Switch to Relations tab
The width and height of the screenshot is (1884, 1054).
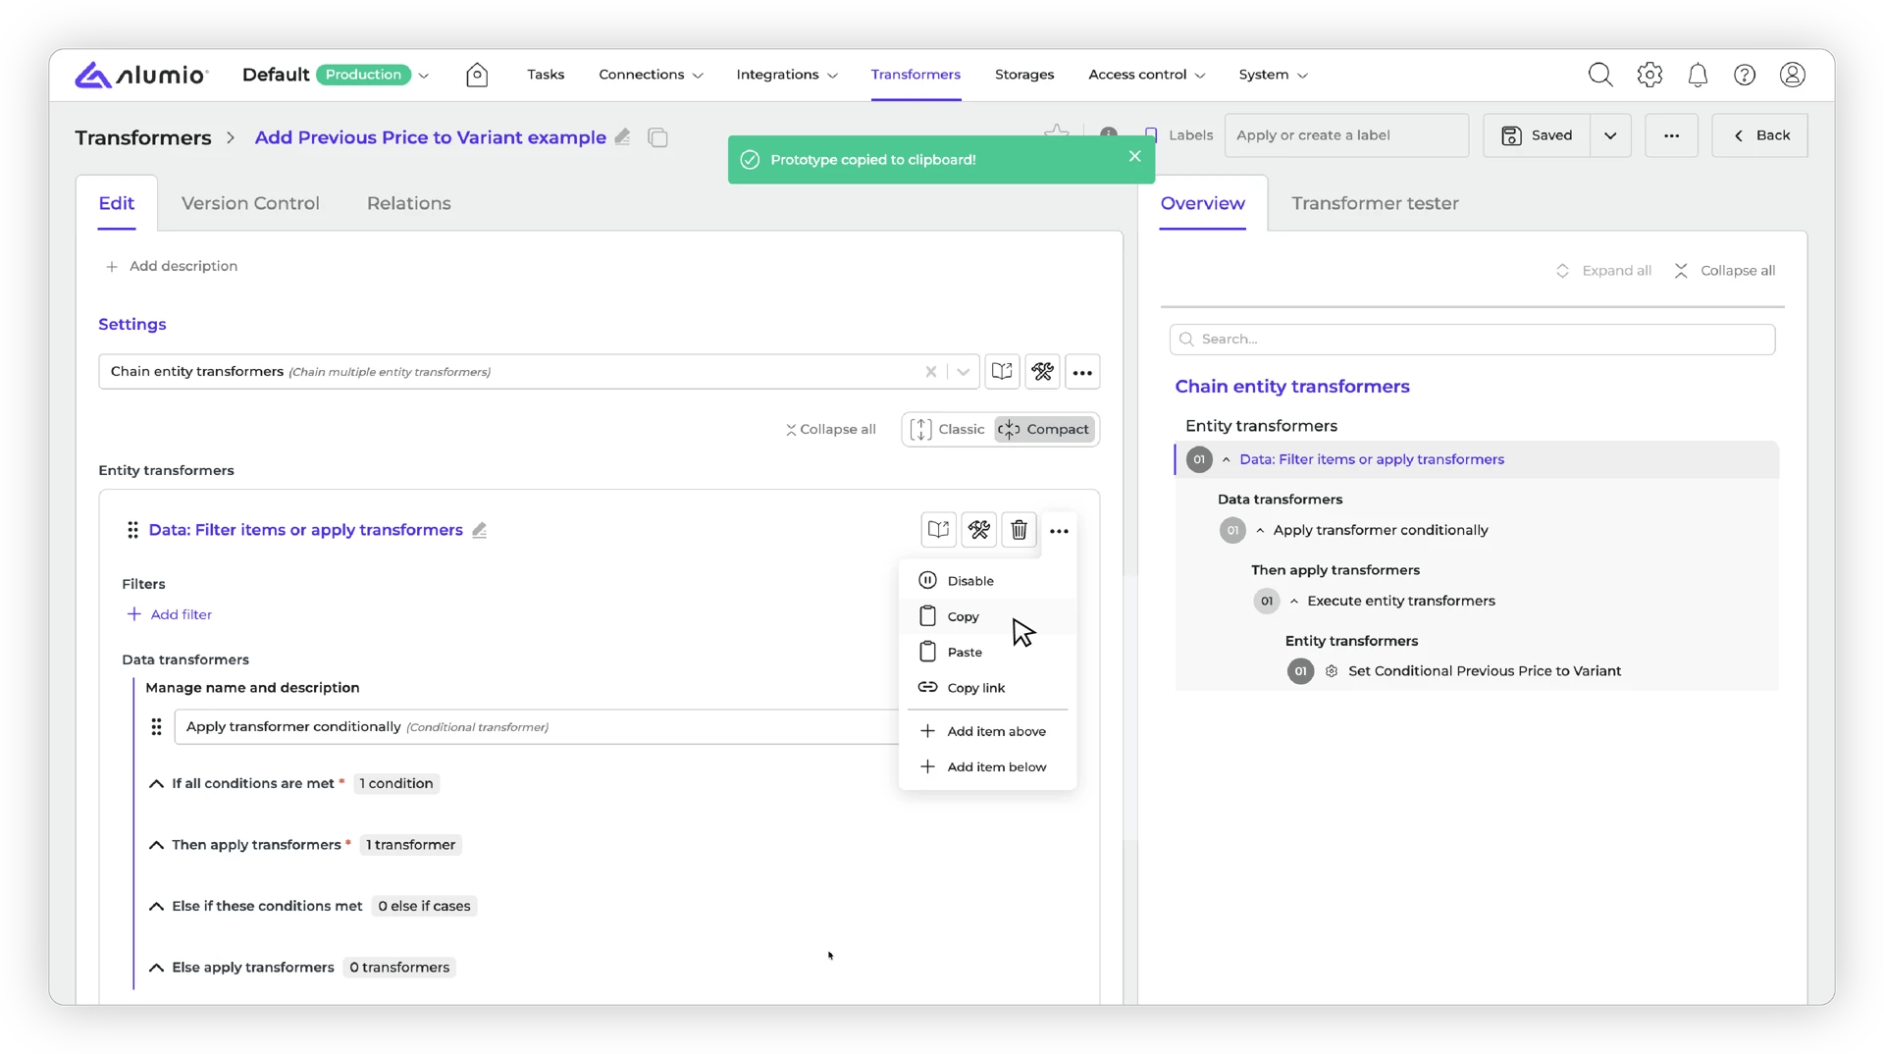(409, 203)
